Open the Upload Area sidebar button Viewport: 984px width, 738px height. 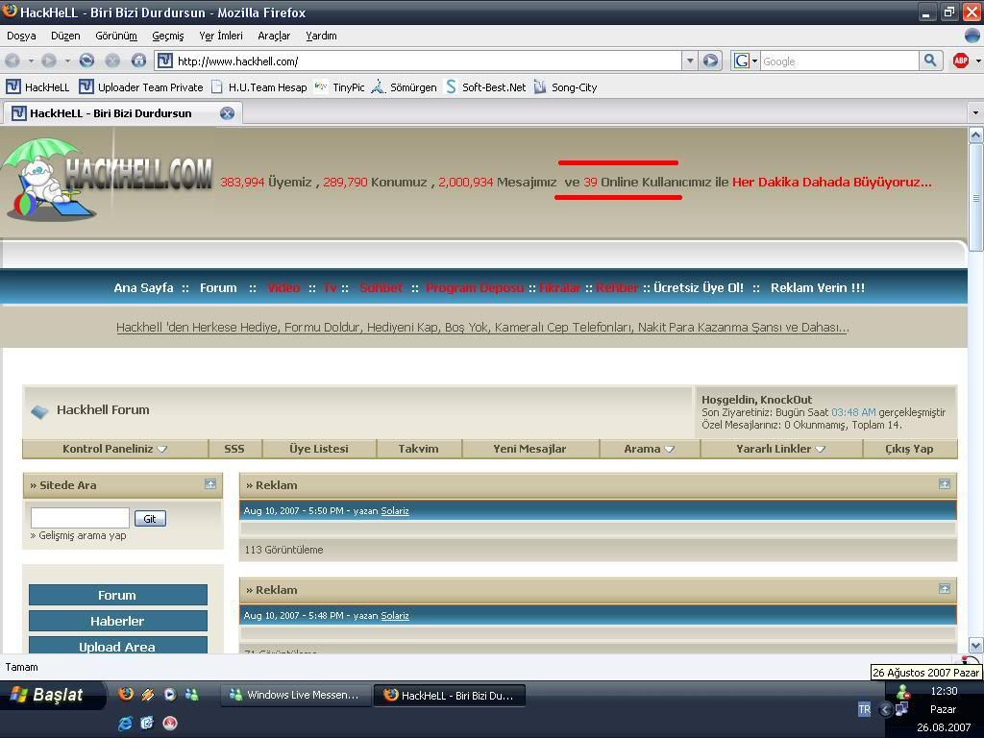pyautogui.click(x=118, y=646)
